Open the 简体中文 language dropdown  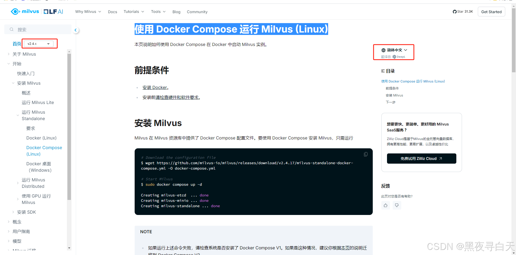click(x=395, y=50)
